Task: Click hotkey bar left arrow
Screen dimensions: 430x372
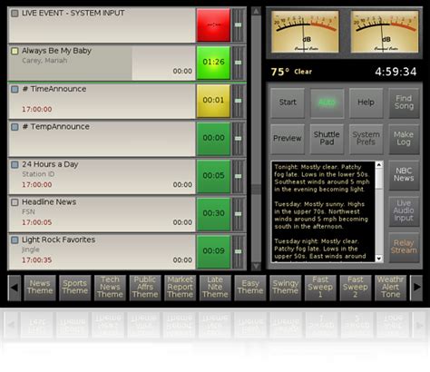Action: point(15,288)
